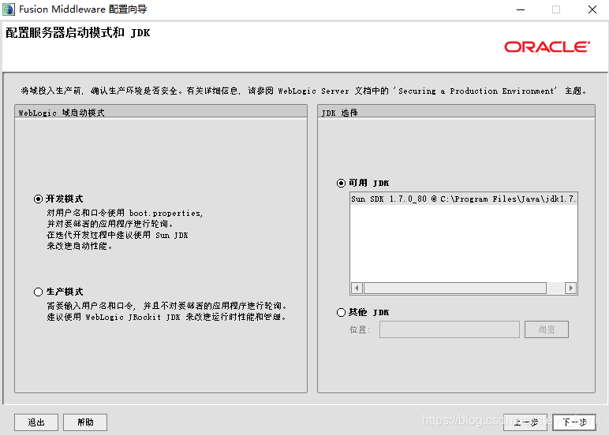Image resolution: width=609 pixels, height=435 pixels.
Task: Click the Oracle logo
Action: point(547,47)
